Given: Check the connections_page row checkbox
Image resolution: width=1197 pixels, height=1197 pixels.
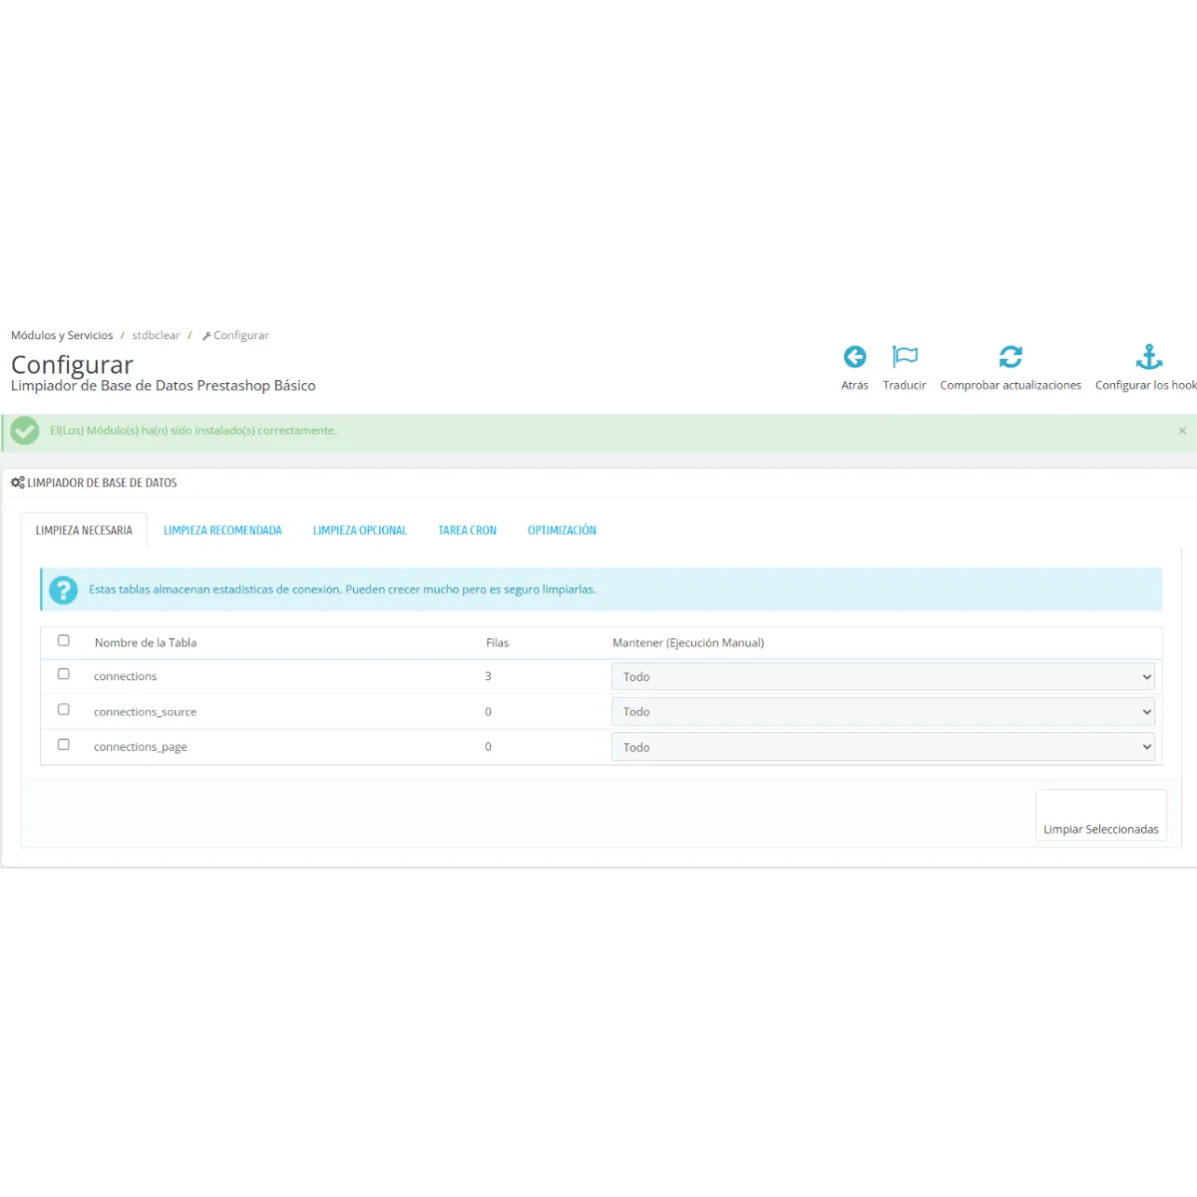Looking at the screenshot, I should point(64,745).
